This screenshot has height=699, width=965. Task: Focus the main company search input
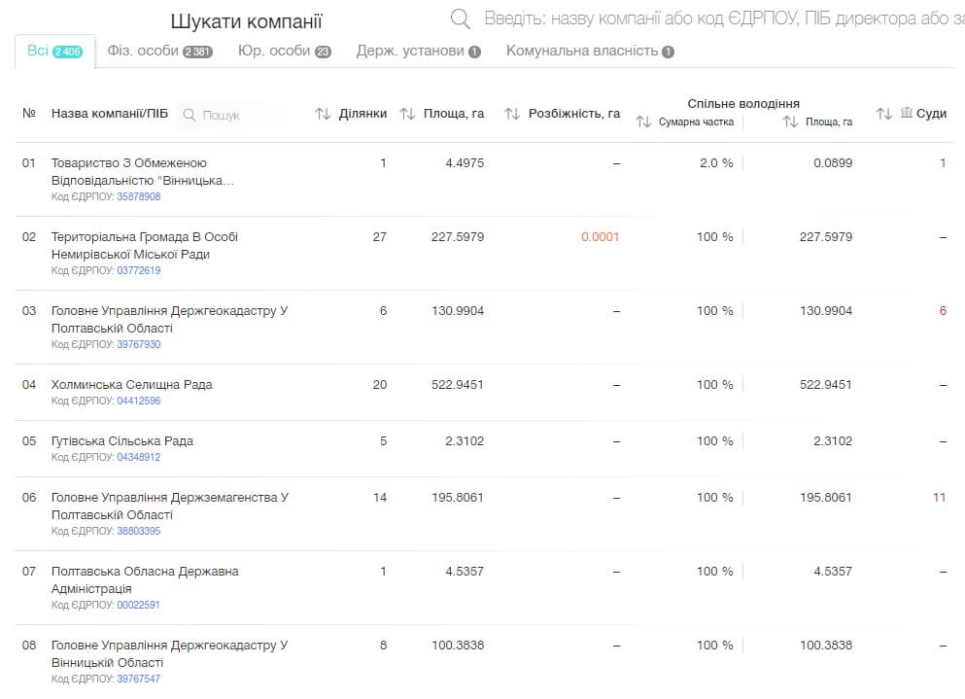pyautogui.click(x=719, y=19)
